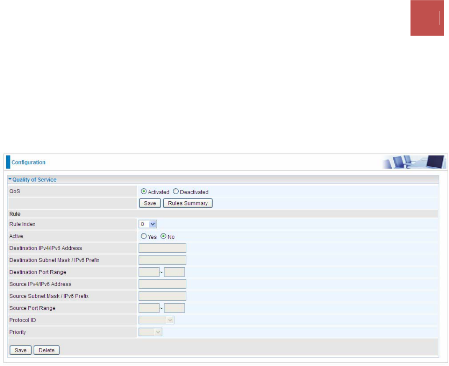Click the Source Port Range start field

pyautogui.click(x=149, y=308)
